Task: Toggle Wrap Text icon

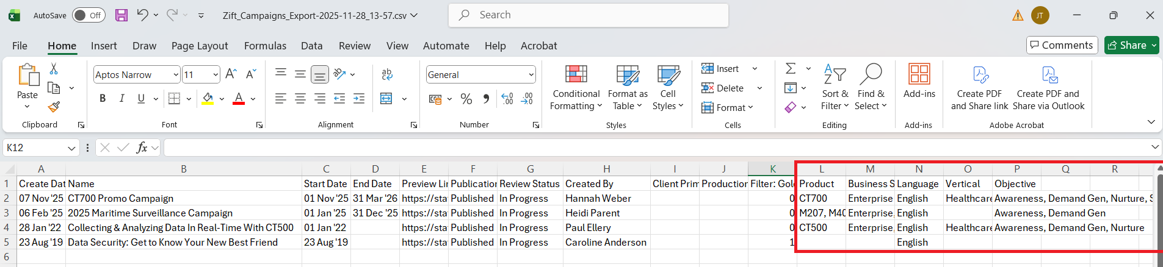Action: point(387,74)
